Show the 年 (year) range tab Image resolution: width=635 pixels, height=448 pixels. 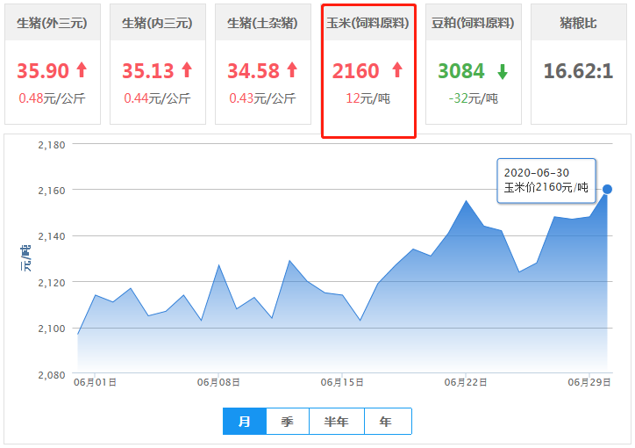tap(386, 422)
